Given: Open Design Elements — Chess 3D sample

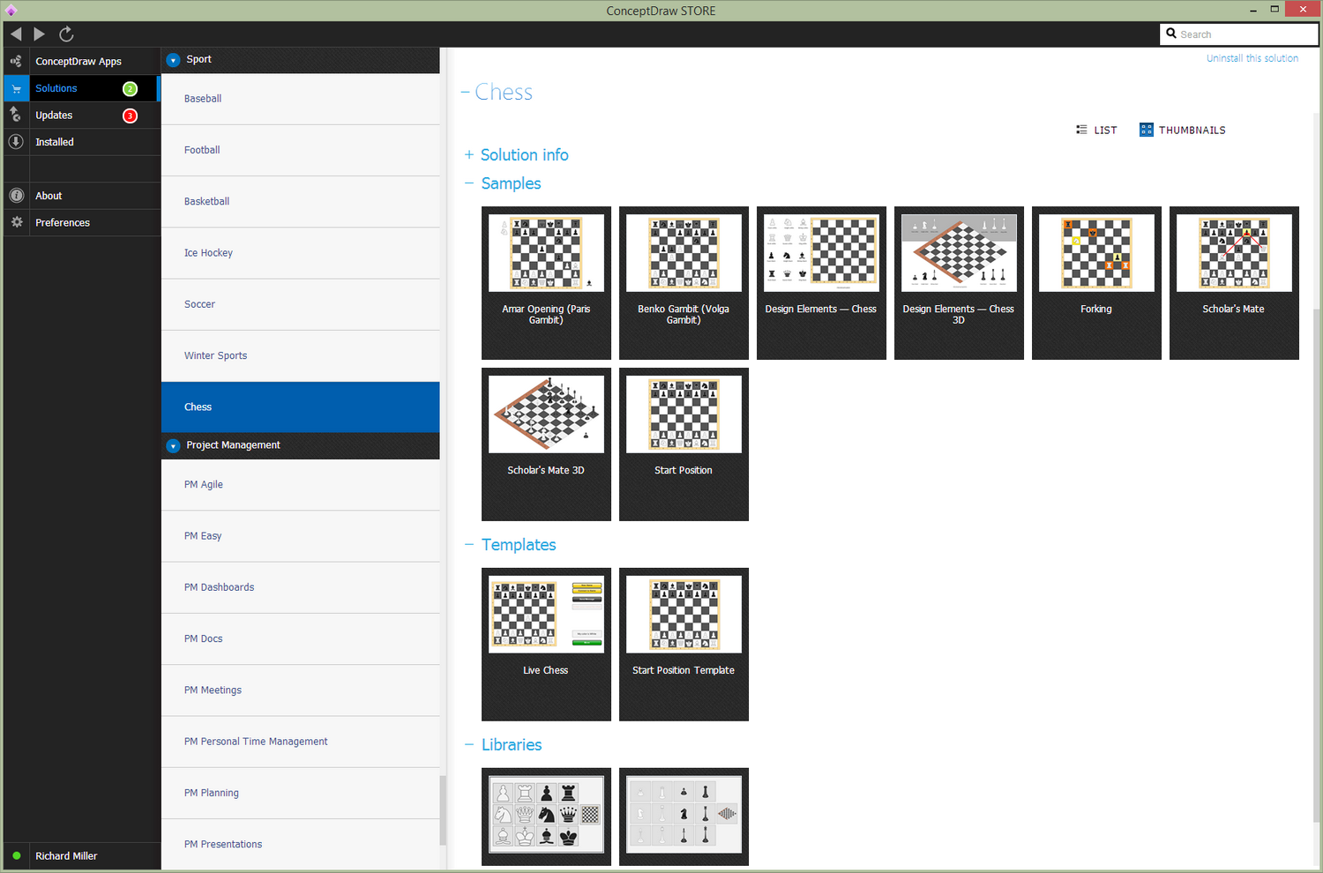Looking at the screenshot, I should pos(959,282).
